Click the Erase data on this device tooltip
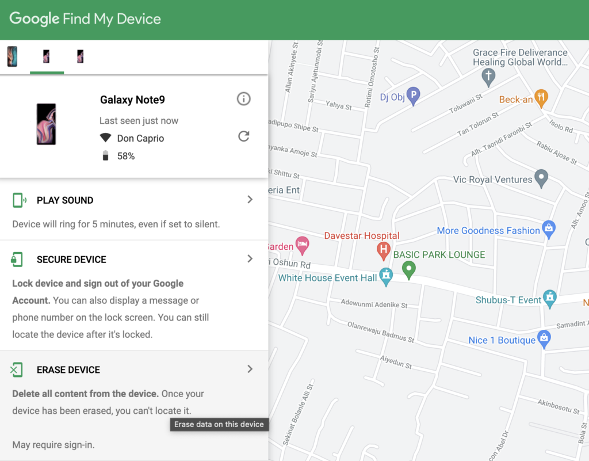 pos(219,424)
